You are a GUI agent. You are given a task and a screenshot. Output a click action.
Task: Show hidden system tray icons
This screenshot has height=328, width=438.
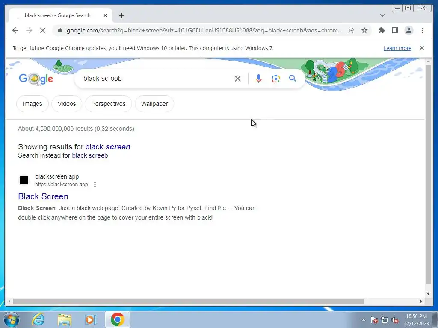pyautogui.click(x=364, y=320)
